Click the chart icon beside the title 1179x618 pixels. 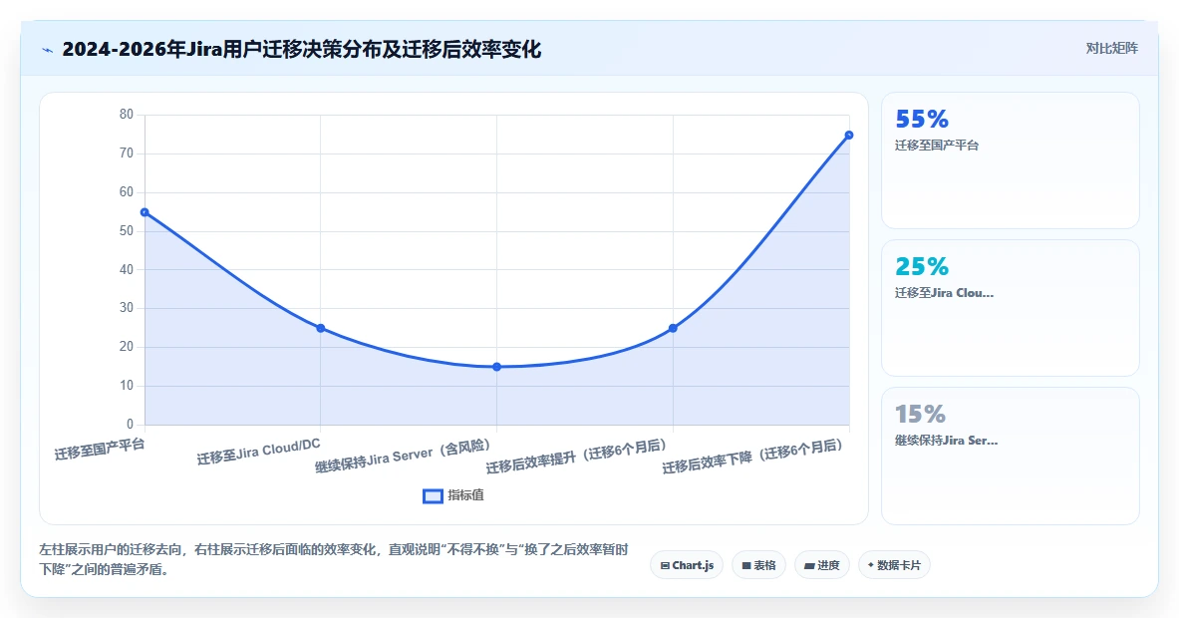click(48, 51)
